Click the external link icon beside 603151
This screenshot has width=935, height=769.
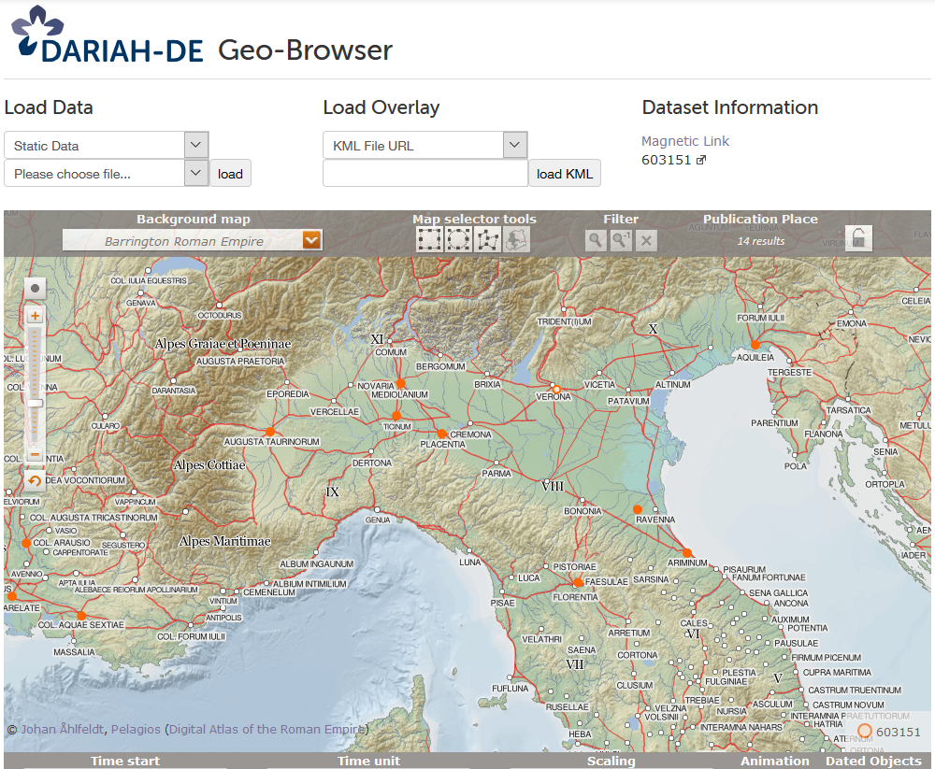701,160
